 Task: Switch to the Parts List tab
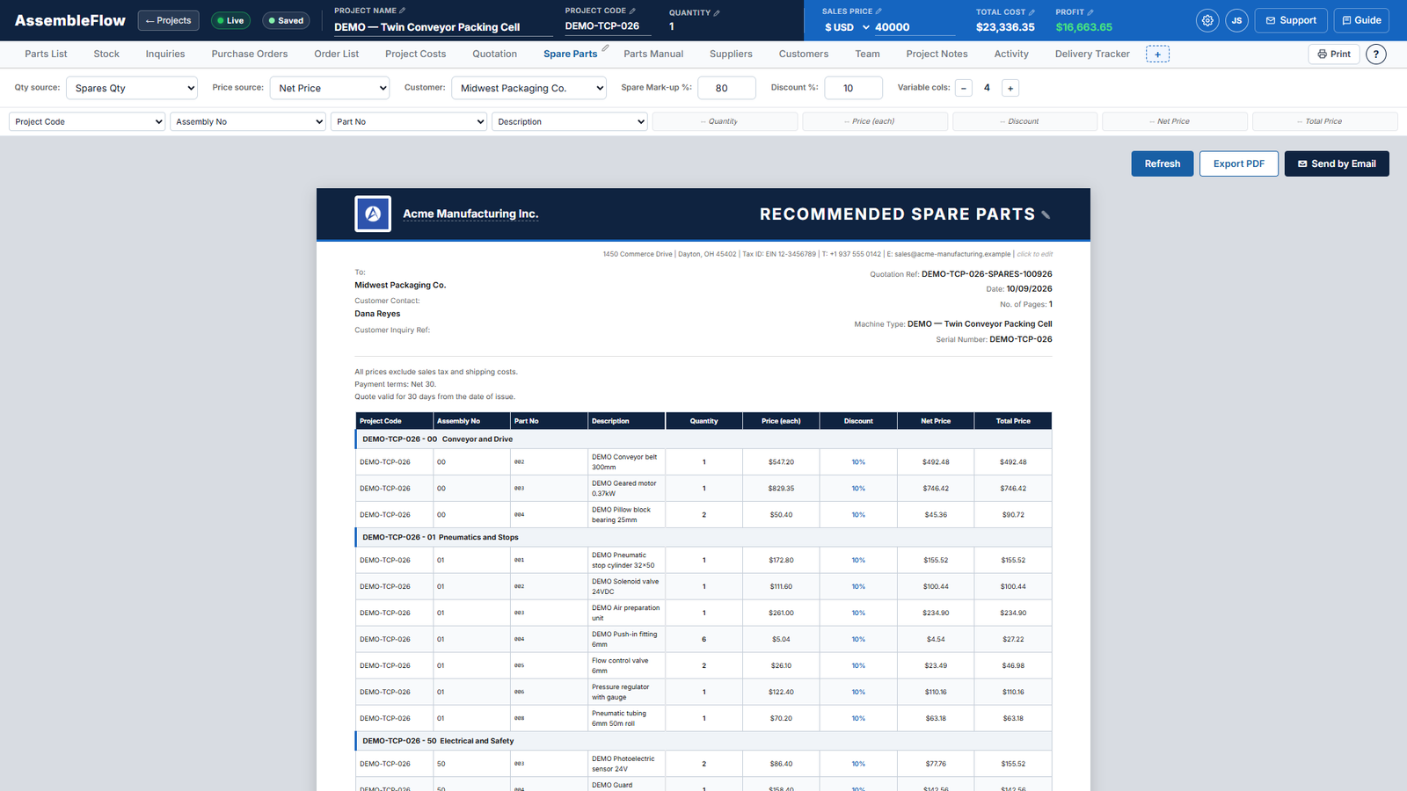tap(46, 54)
